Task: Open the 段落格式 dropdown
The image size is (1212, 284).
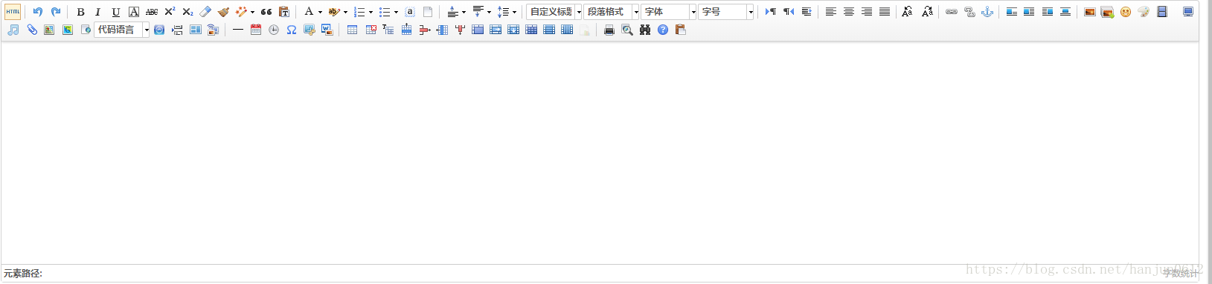Action: (612, 12)
